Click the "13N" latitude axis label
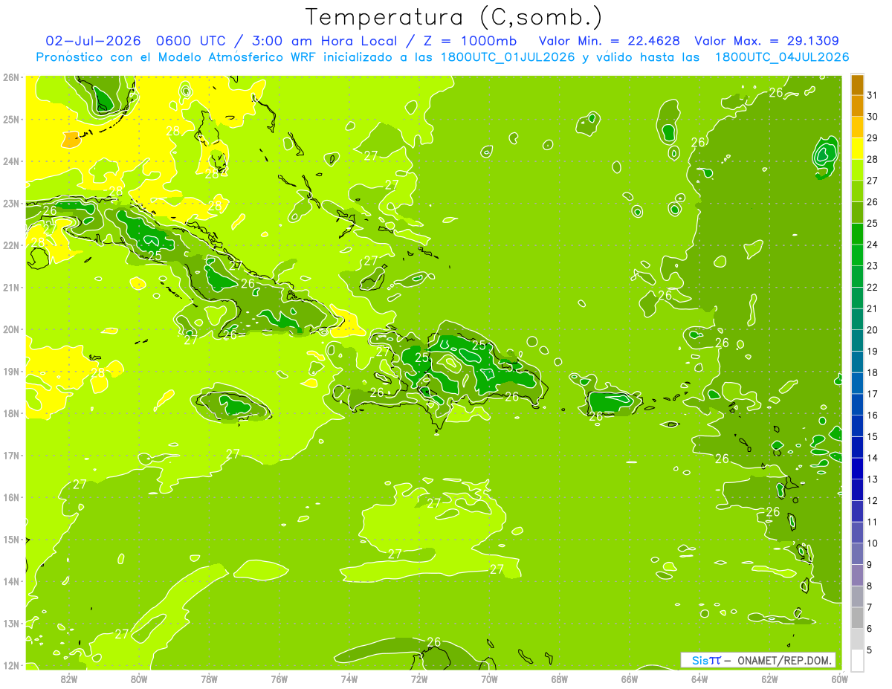The width and height of the screenshot is (892, 689). pyautogui.click(x=10, y=623)
